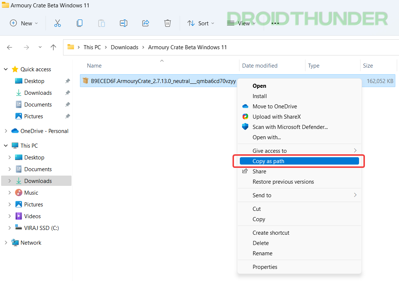Navigate back with the Back arrow

click(10, 47)
